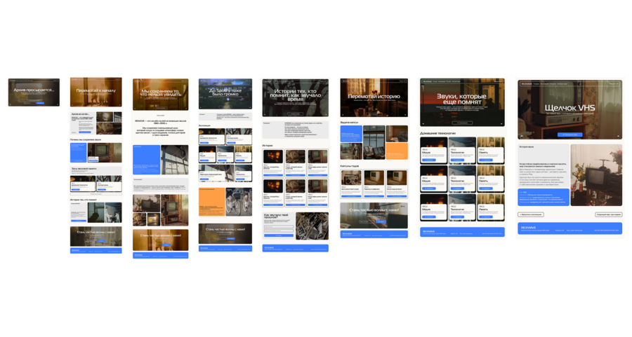The width and height of the screenshot is (632, 337).
Task: Click the blue info block under the sound history text
Action: click(544, 197)
